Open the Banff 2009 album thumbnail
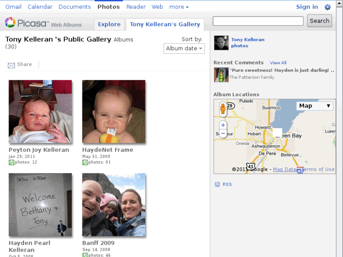This screenshot has height=257, width=343. [x=114, y=205]
